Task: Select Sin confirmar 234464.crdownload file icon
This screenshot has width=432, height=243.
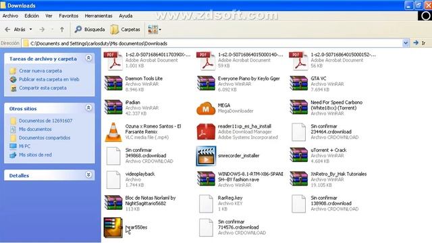Action: point(299,132)
